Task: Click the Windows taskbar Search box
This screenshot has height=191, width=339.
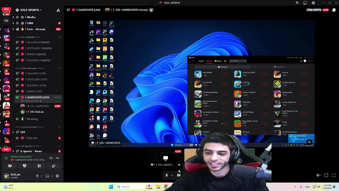Action: click(x=135, y=187)
